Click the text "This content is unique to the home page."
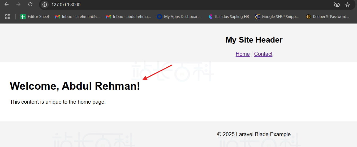Viewport: 357px width, 147px height. (x=58, y=102)
